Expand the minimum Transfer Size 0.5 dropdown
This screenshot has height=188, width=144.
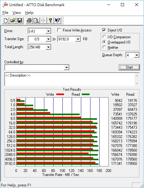click(x=48, y=39)
